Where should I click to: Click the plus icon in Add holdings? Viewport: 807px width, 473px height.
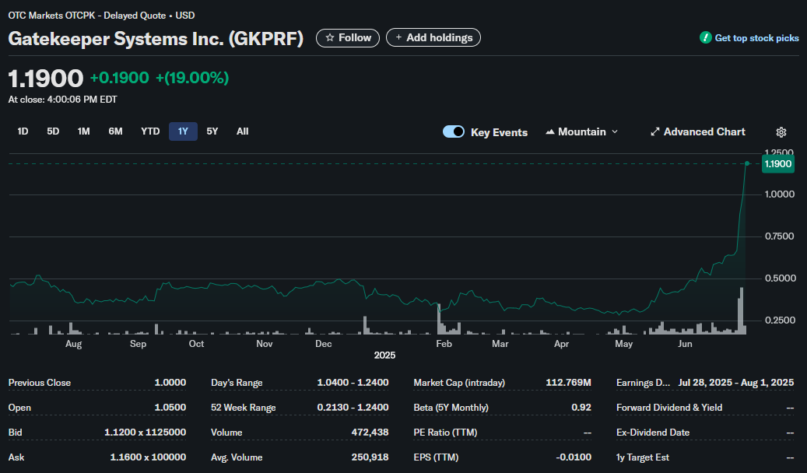pos(399,37)
